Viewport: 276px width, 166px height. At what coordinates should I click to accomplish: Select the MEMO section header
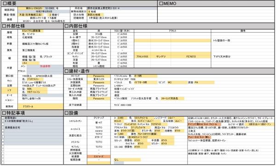[216, 3]
